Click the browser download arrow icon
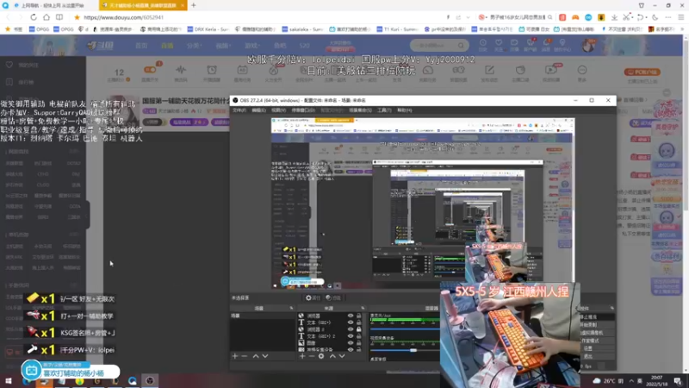Screen dimensions: 689x388 click(x=614, y=17)
